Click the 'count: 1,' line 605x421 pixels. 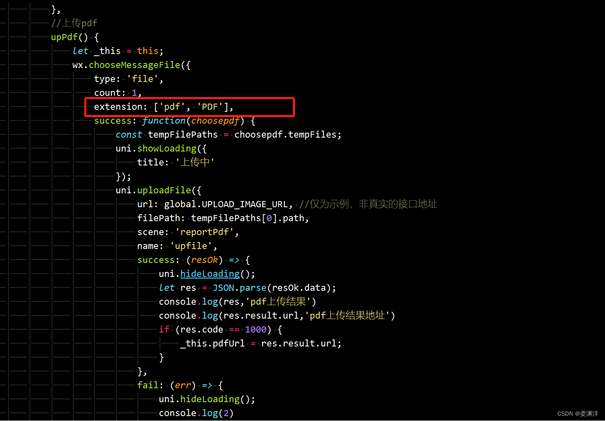[118, 93]
